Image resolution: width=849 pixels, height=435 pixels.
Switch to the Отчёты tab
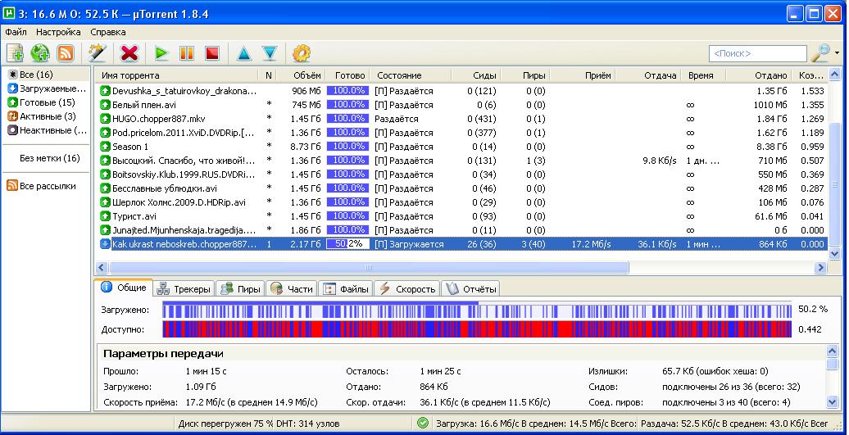point(470,289)
